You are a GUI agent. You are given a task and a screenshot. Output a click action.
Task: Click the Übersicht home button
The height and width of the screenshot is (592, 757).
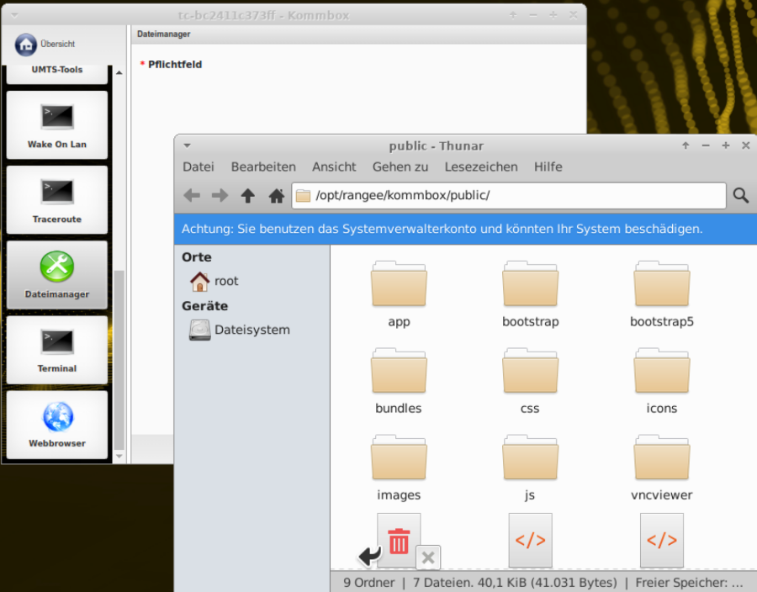tap(46, 44)
